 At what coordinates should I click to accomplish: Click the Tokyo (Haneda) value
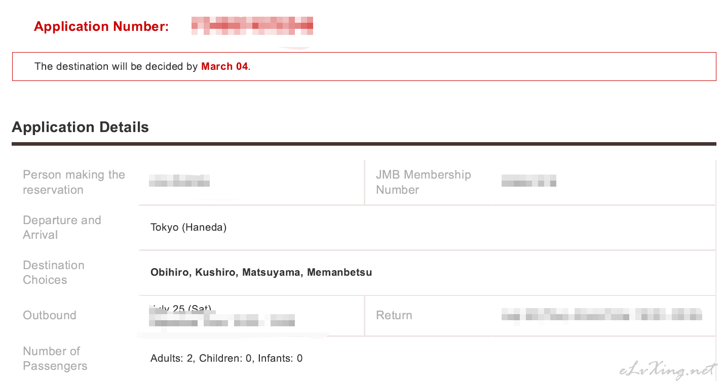(x=188, y=227)
